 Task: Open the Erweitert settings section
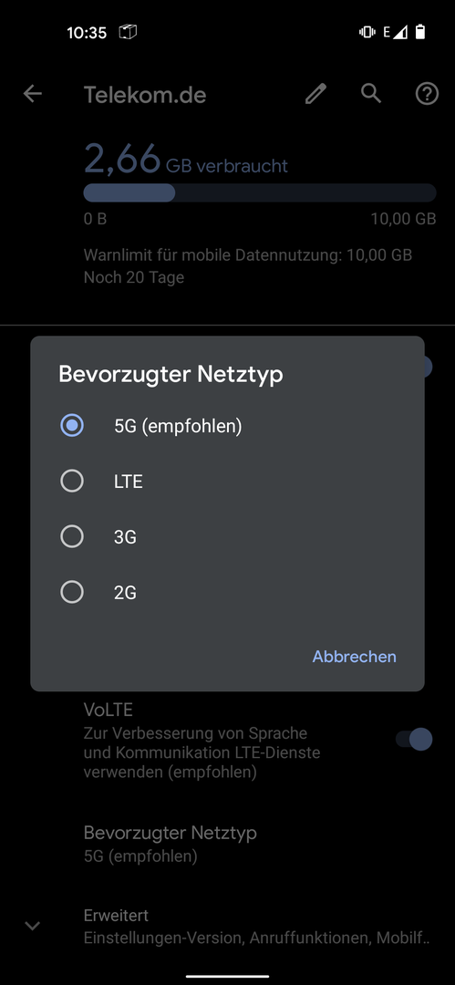[228, 926]
